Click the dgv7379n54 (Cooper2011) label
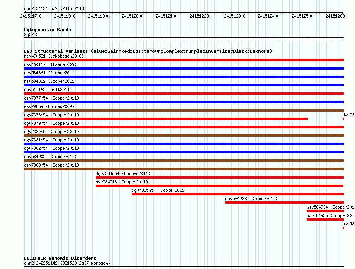355x269 pixels. point(51,123)
